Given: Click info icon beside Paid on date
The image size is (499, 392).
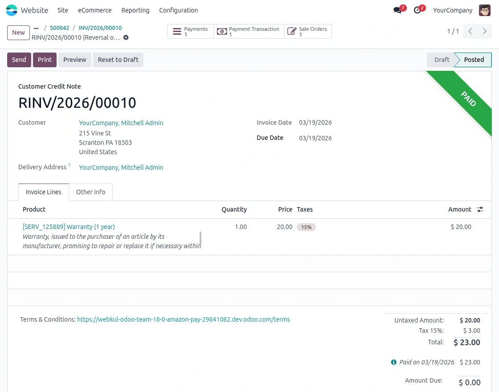Looking at the screenshot, I should point(393,362).
